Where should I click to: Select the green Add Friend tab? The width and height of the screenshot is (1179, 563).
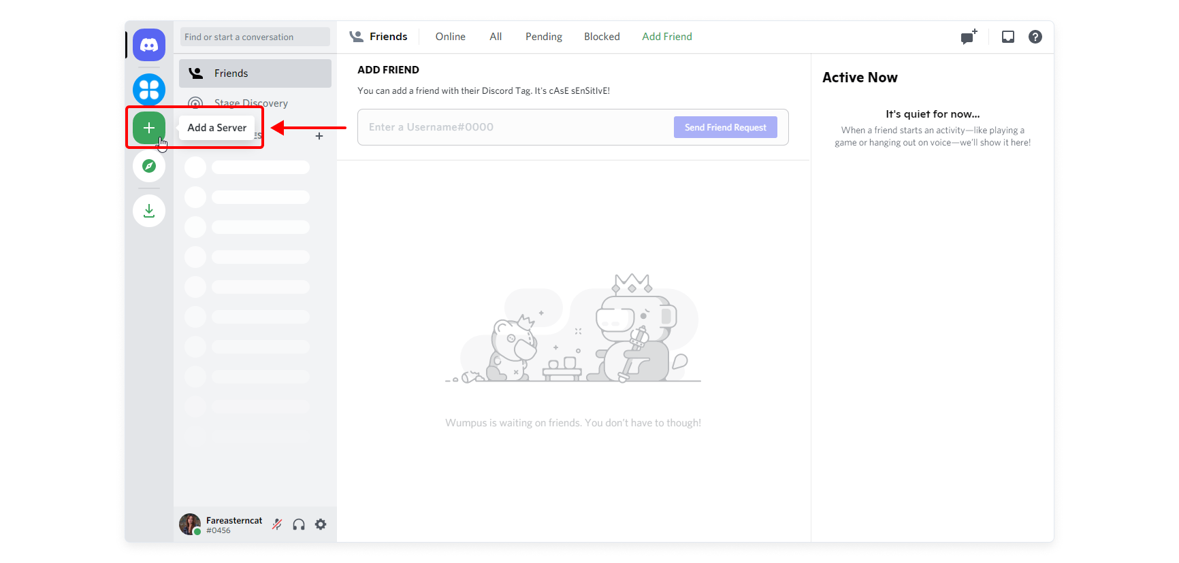click(x=667, y=37)
